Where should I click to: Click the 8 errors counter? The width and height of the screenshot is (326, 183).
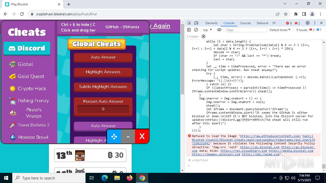pyautogui.click(x=289, y=23)
